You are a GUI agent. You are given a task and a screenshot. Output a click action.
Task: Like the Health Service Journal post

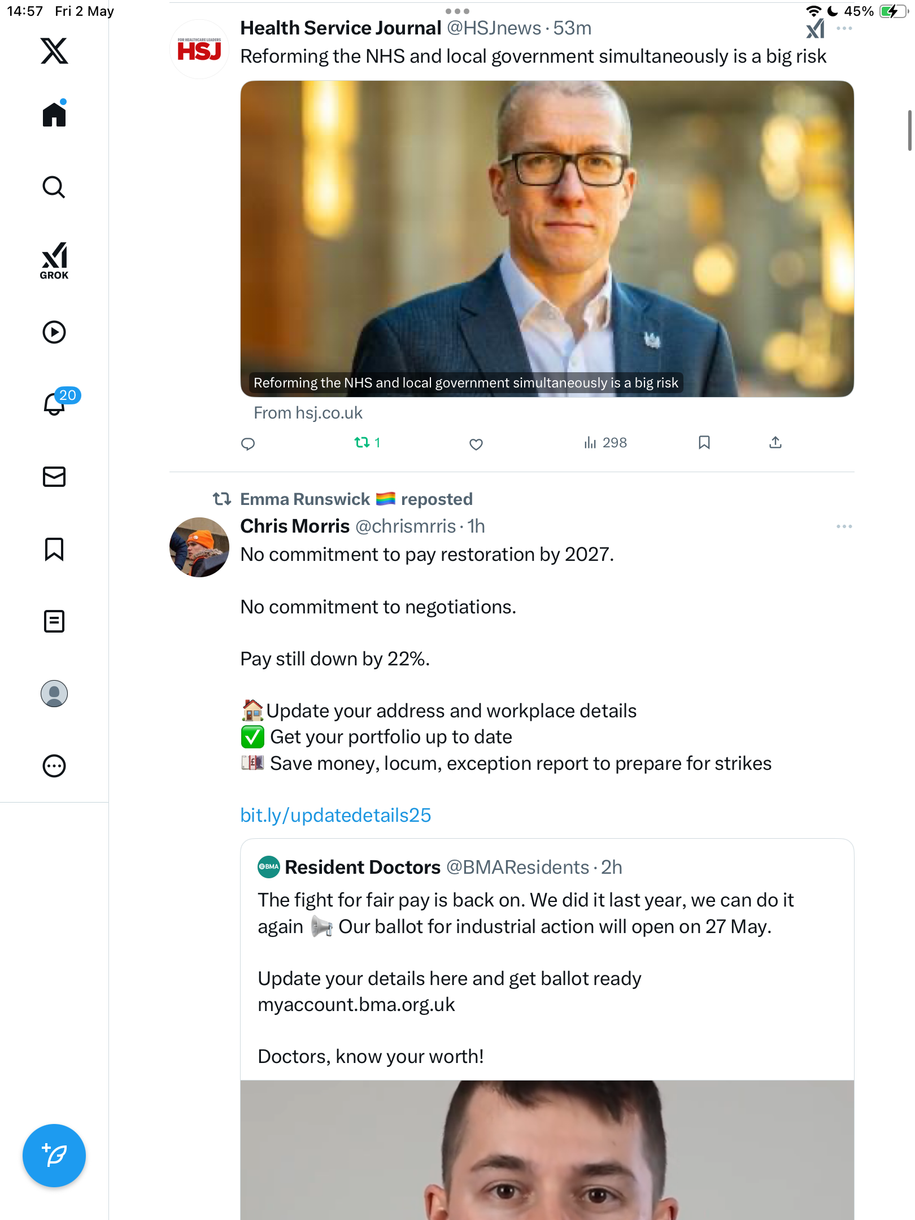pos(476,444)
